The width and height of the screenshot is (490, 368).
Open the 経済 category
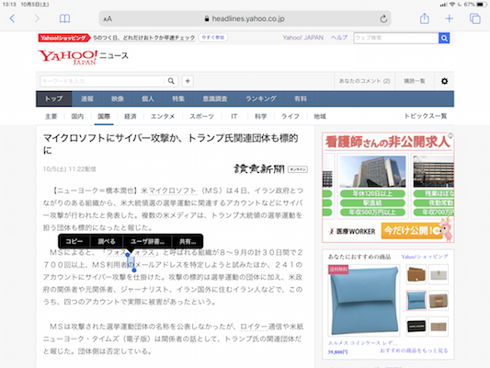[131, 116]
